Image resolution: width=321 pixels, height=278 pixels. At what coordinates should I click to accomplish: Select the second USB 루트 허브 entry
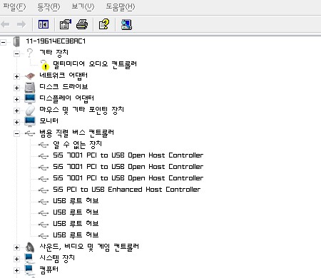click(76, 212)
